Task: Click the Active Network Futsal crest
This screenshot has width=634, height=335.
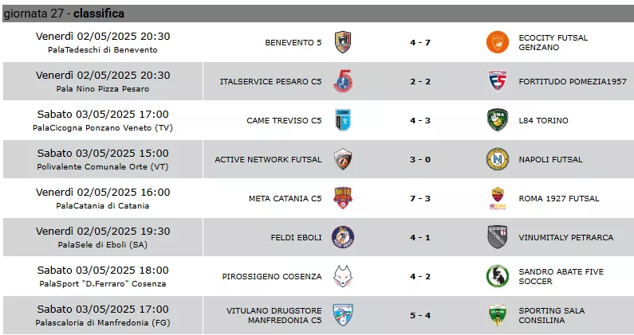Action: [343, 159]
